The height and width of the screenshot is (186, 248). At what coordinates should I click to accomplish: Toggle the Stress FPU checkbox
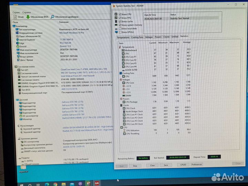(120, 18)
